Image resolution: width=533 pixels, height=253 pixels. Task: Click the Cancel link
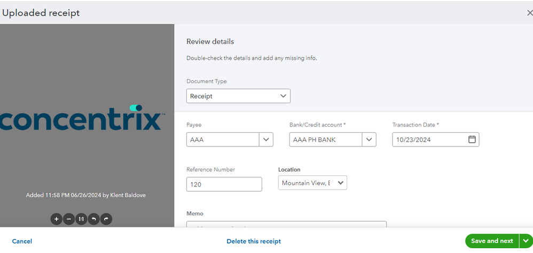pyautogui.click(x=22, y=241)
